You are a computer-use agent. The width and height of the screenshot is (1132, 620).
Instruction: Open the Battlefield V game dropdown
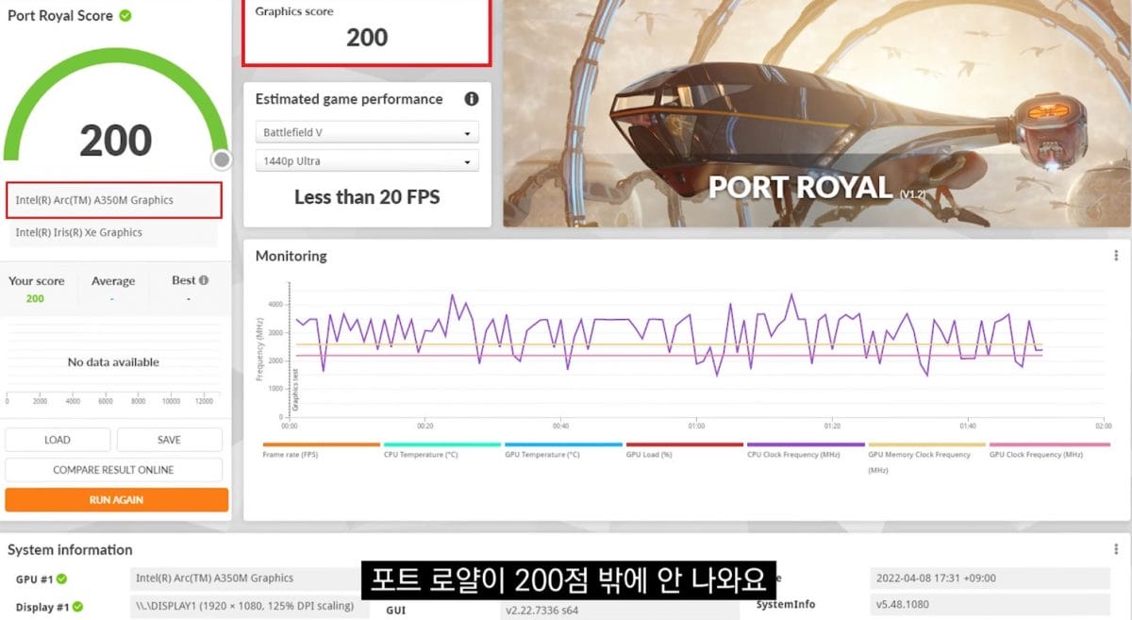coord(367,133)
